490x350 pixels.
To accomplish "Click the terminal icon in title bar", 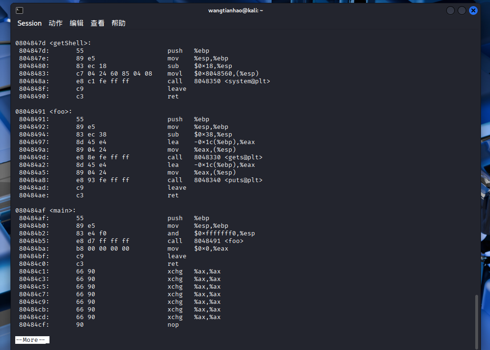I will [20, 10].
